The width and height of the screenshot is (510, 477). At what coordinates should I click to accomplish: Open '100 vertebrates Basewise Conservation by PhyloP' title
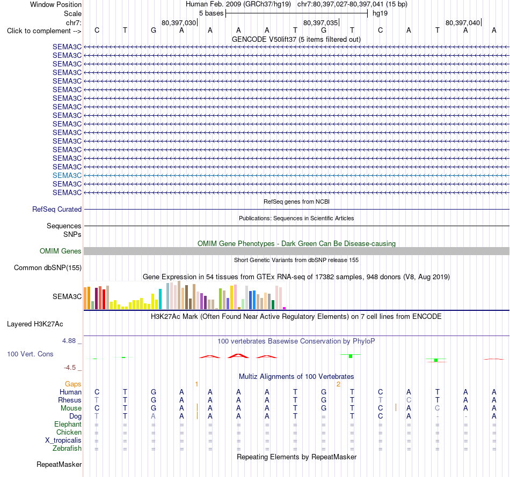(x=296, y=341)
